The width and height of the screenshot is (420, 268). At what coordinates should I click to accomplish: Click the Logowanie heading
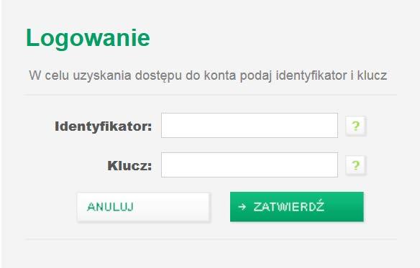pyautogui.click(x=88, y=38)
